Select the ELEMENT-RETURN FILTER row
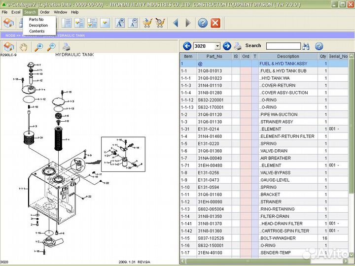The image size is (355, 266). 287,136
